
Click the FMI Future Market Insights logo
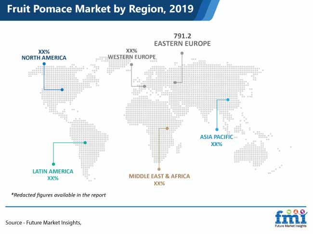pos(291,218)
